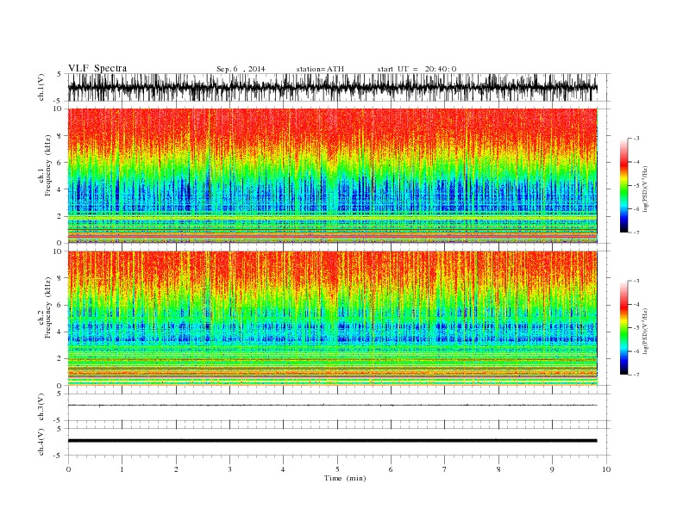Click the time axis tick label "1"

click(x=122, y=469)
